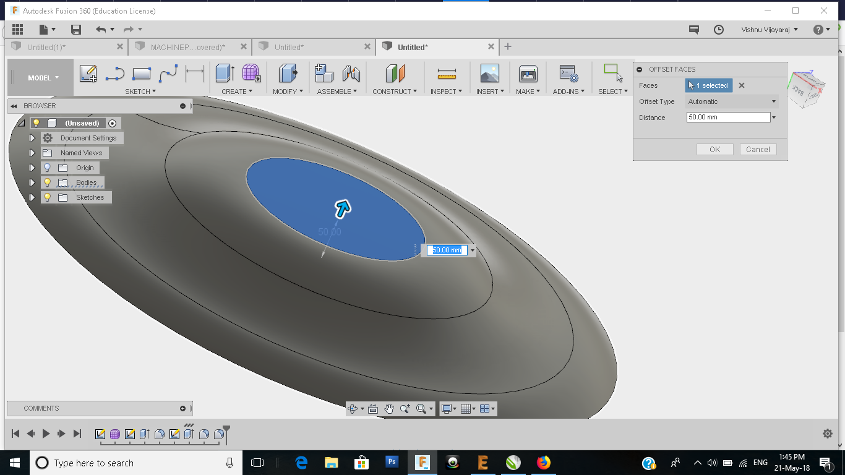Viewport: 845px width, 475px height.
Task: Click the Faces '1 selected' button
Action: [709, 85]
